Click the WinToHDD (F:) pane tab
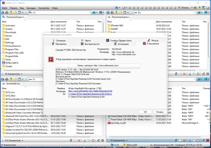Image resolution: width=211 pixels, height=148 pixels. coord(11,84)
